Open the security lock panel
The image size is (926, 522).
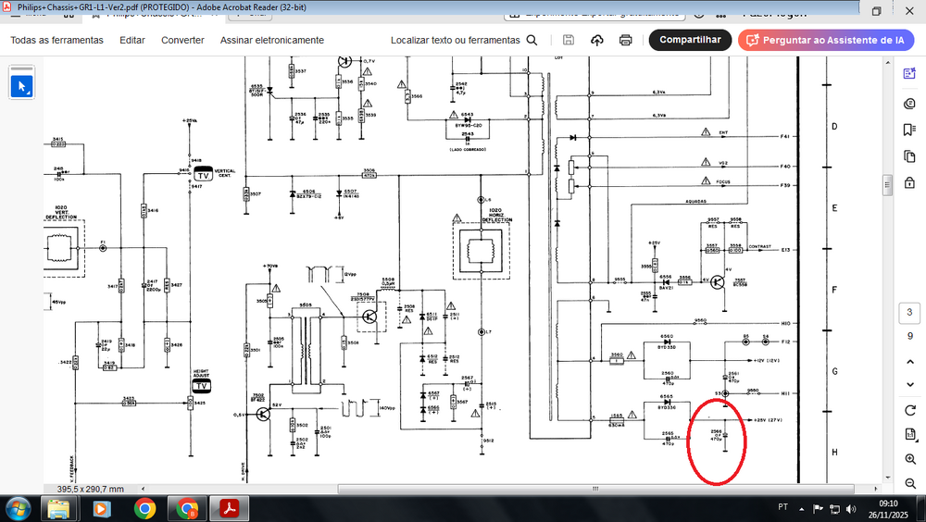(x=909, y=183)
